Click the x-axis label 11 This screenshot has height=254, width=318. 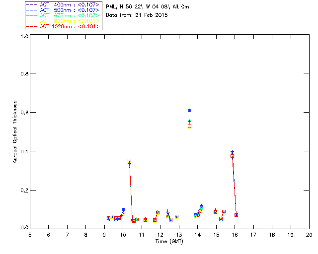point(142,235)
